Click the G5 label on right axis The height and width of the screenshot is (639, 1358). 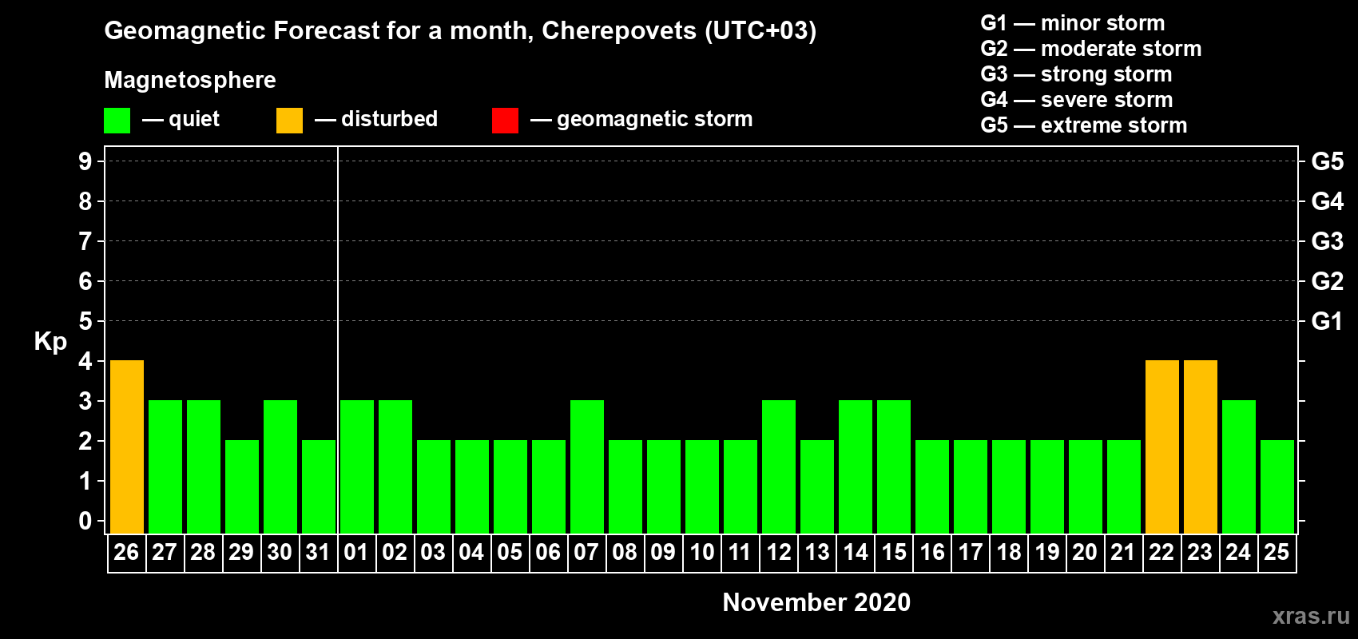[1327, 161]
